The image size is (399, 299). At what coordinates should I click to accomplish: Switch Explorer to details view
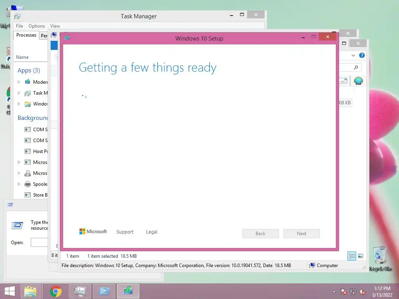click(x=352, y=256)
